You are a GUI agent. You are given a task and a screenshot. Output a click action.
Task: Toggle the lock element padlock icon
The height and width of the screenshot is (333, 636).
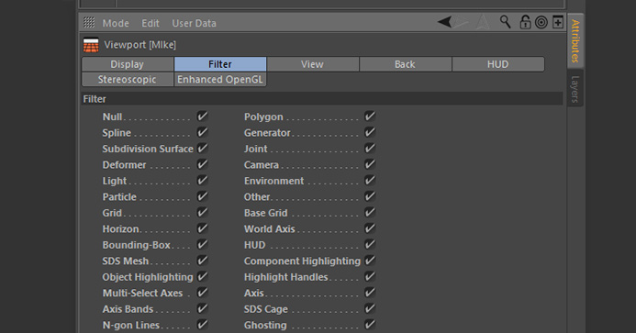525,22
